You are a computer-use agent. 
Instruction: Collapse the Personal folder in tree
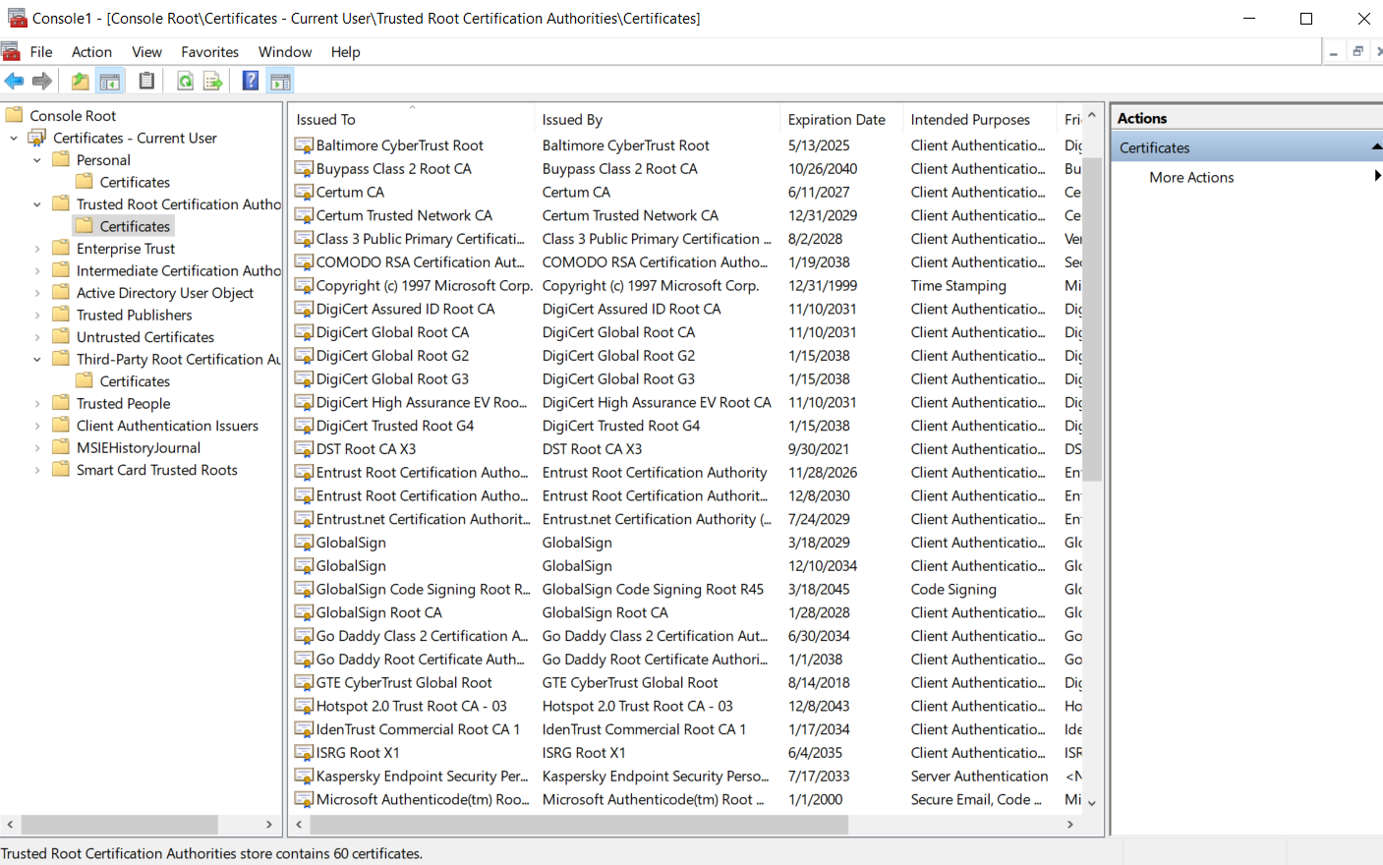(x=37, y=160)
